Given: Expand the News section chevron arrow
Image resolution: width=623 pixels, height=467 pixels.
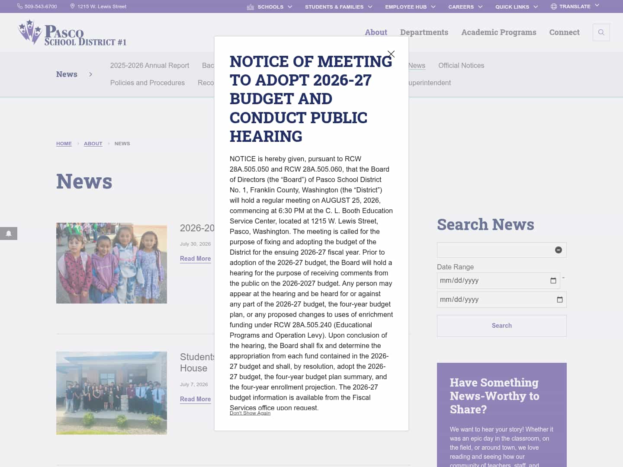Looking at the screenshot, I should click(x=90, y=74).
